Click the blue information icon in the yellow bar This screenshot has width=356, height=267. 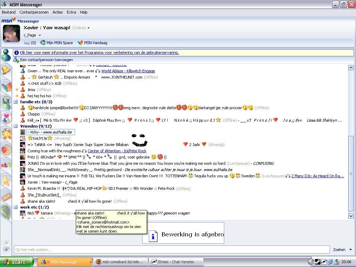(x=16, y=53)
